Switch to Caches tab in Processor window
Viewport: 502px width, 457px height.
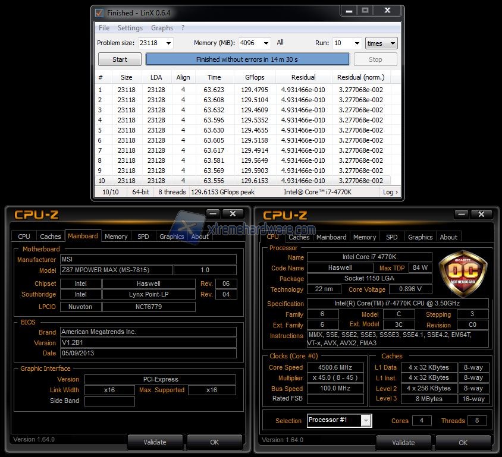click(299, 237)
